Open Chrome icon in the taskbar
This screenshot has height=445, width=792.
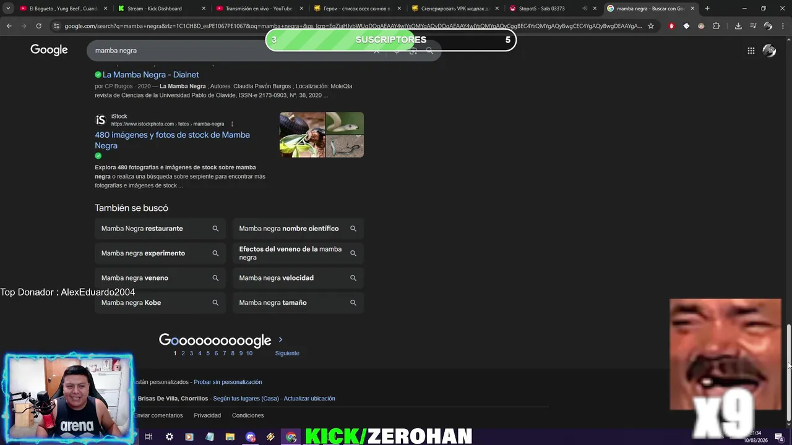point(291,437)
